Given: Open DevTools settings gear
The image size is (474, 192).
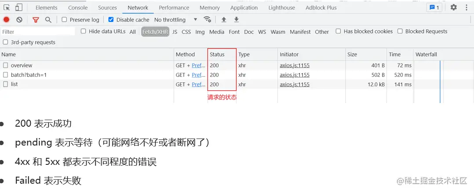Looking at the screenshot, I should pos(453,7).
